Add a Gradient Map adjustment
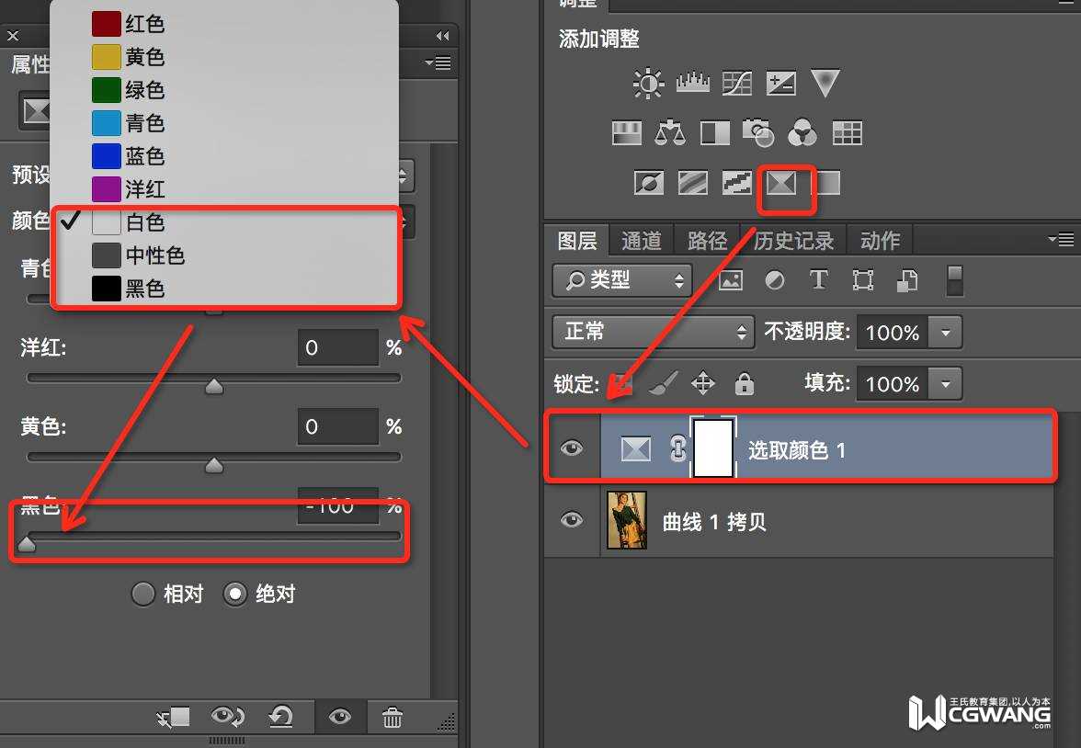The height and width of the screenshot is (748, 1081). click(827, 183)
